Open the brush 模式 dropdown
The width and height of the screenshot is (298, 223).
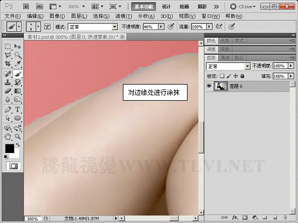point(93,27)
